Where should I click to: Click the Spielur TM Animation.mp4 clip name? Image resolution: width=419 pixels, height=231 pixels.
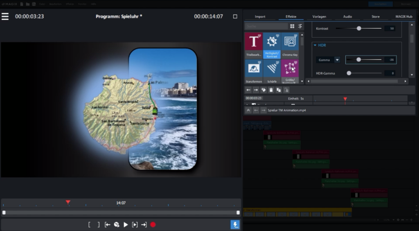(287, 110)
